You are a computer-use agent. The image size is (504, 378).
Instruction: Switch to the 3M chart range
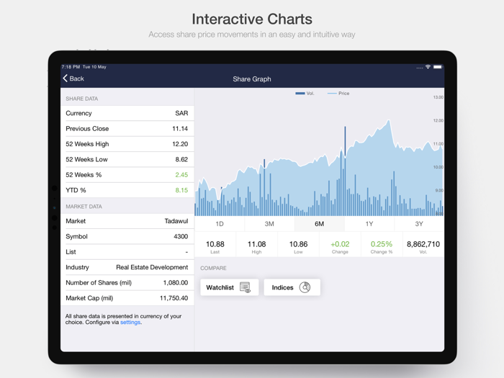tap(269, 224)
